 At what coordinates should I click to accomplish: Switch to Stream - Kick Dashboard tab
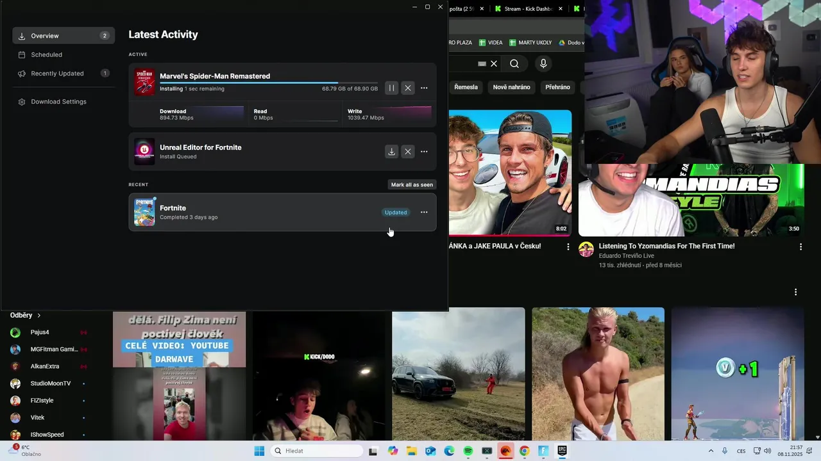528,9
